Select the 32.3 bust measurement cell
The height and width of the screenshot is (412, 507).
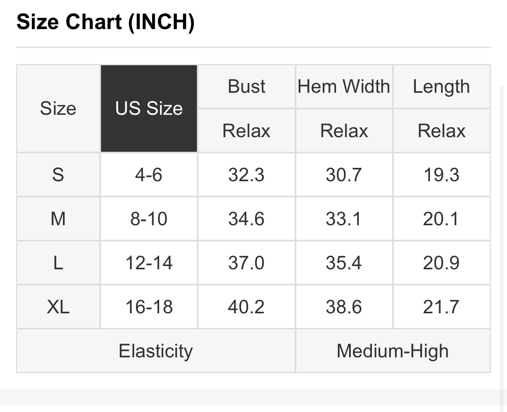point(246,175)
